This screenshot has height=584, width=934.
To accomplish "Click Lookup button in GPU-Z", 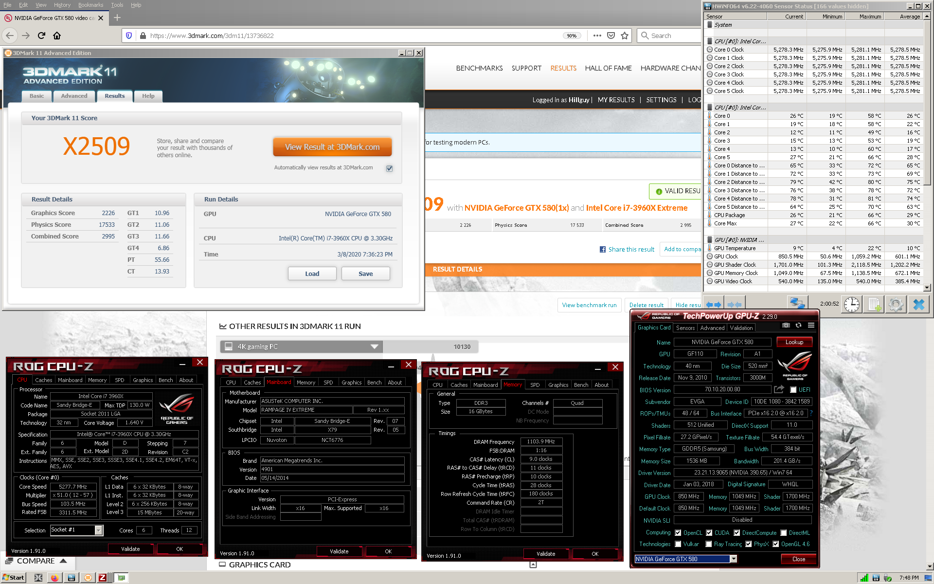I will pos(794,342).
